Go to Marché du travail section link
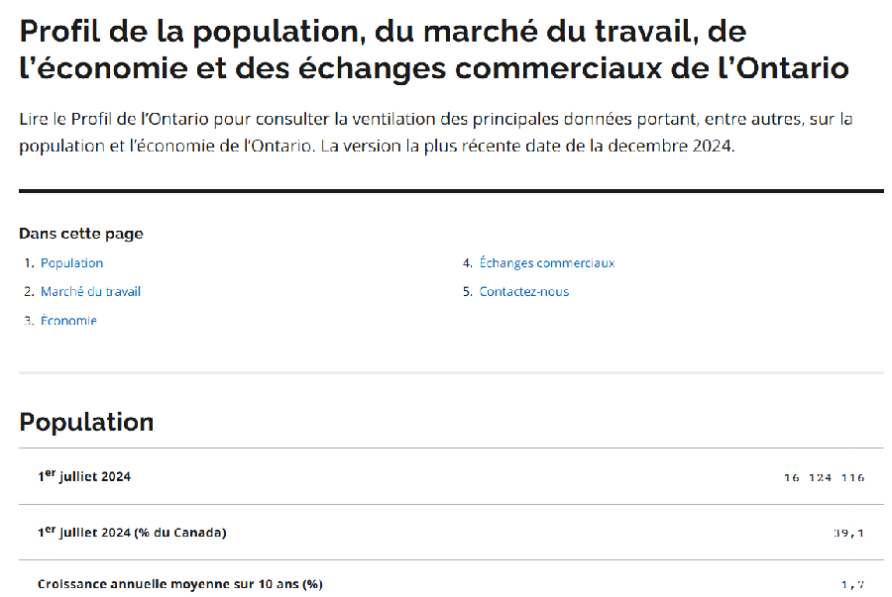This screenshot has height=597, width=892. pos(90,292)
